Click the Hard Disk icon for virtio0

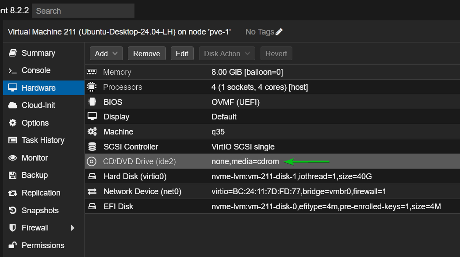click(x=92, y=176)
